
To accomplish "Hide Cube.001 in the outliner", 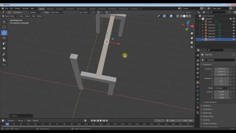I will (233, 25).
